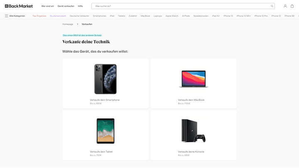The width and height of the screenshot is (299, 168).
Task: Choose the PlayStation console image
Action: [192, 131]
